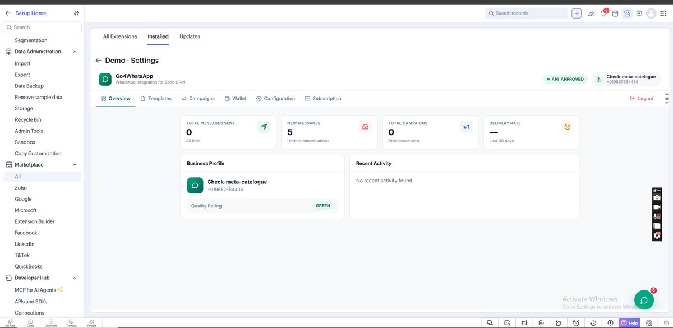This screenshot has height=328, width=673.
Task: Open the user profile avatar
Action: (x=651, y=13)
